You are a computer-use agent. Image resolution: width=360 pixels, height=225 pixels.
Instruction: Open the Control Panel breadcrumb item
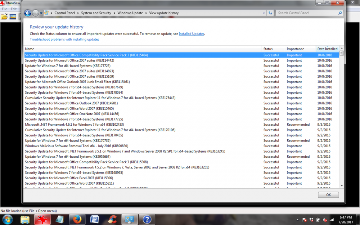coord(65,13)
